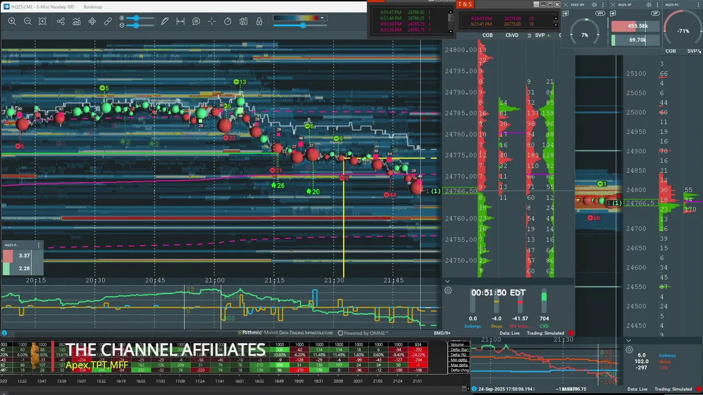Click Trading: Simulated in main window
This screenshot has width=703, height=395.
[x=545, y=333]
